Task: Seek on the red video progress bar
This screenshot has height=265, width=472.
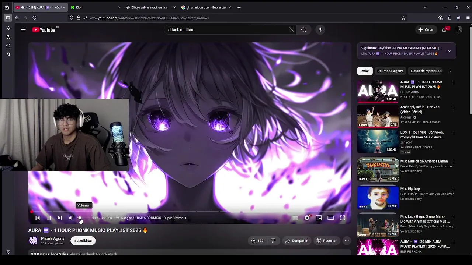Action: pos(190,212)
